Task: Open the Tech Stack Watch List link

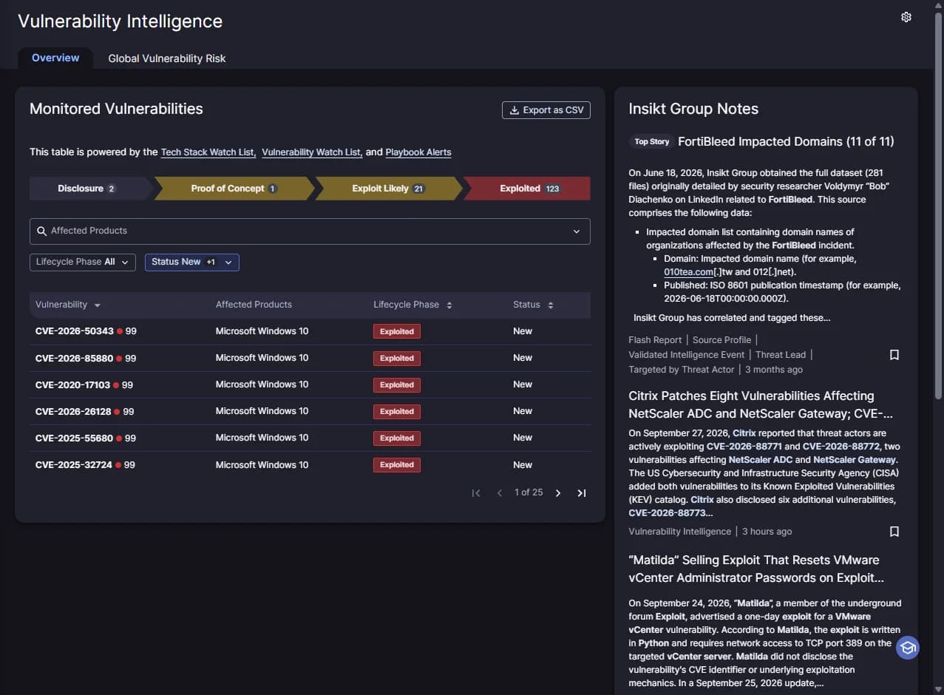Action: pyautogui.click(x=208, y=152)
